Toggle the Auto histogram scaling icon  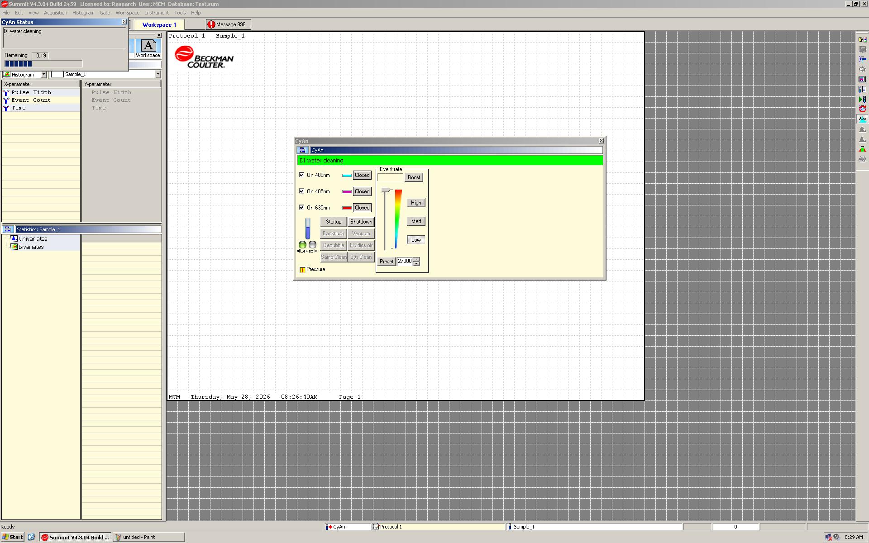pyautogui.click(x=862, y=119)
